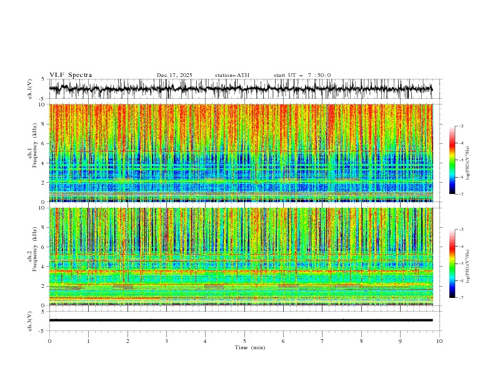Click the ch.2 "Frequency (kHz)" axis label
This screenshot has height=383, width=495.
point(35,249)
